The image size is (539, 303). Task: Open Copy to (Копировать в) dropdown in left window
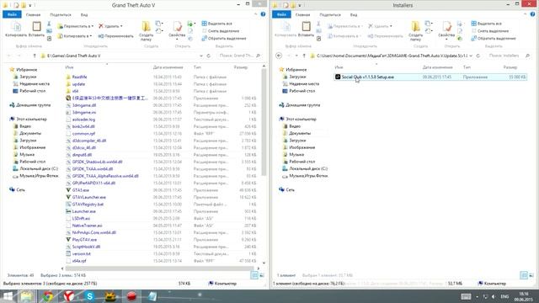coord(75,35)
